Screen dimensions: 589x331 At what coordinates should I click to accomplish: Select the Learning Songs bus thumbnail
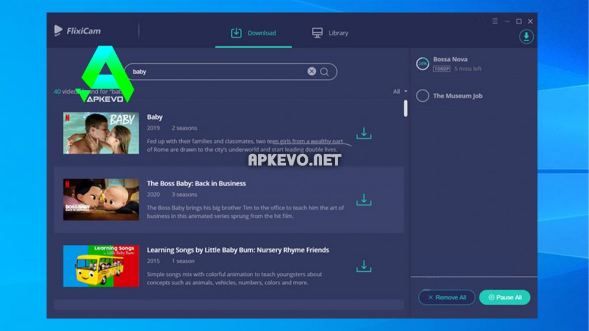[101, 266]
